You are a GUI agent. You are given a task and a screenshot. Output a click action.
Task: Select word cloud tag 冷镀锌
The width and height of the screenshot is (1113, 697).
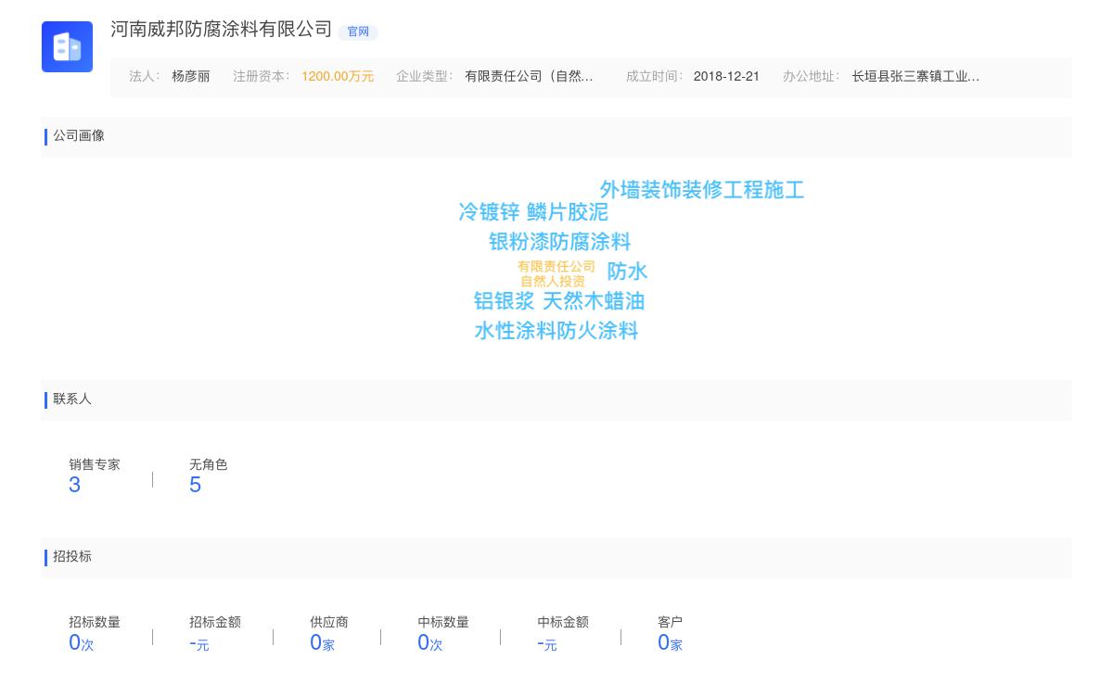489,212
